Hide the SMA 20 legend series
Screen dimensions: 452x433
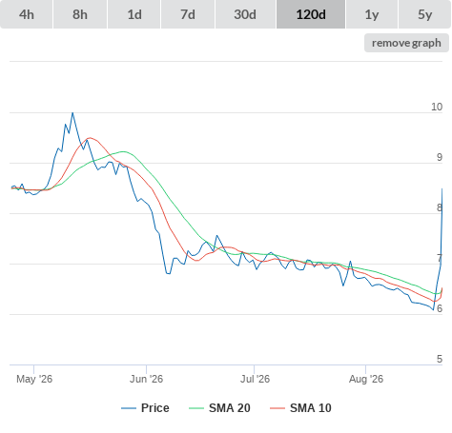click(x=230, y=408)
